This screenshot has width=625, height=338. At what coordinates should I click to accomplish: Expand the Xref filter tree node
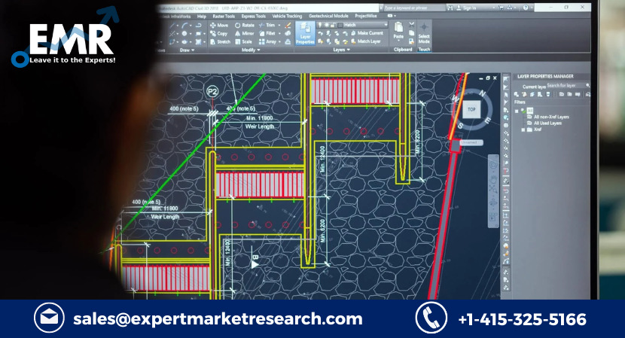click(x=523, y=129)
